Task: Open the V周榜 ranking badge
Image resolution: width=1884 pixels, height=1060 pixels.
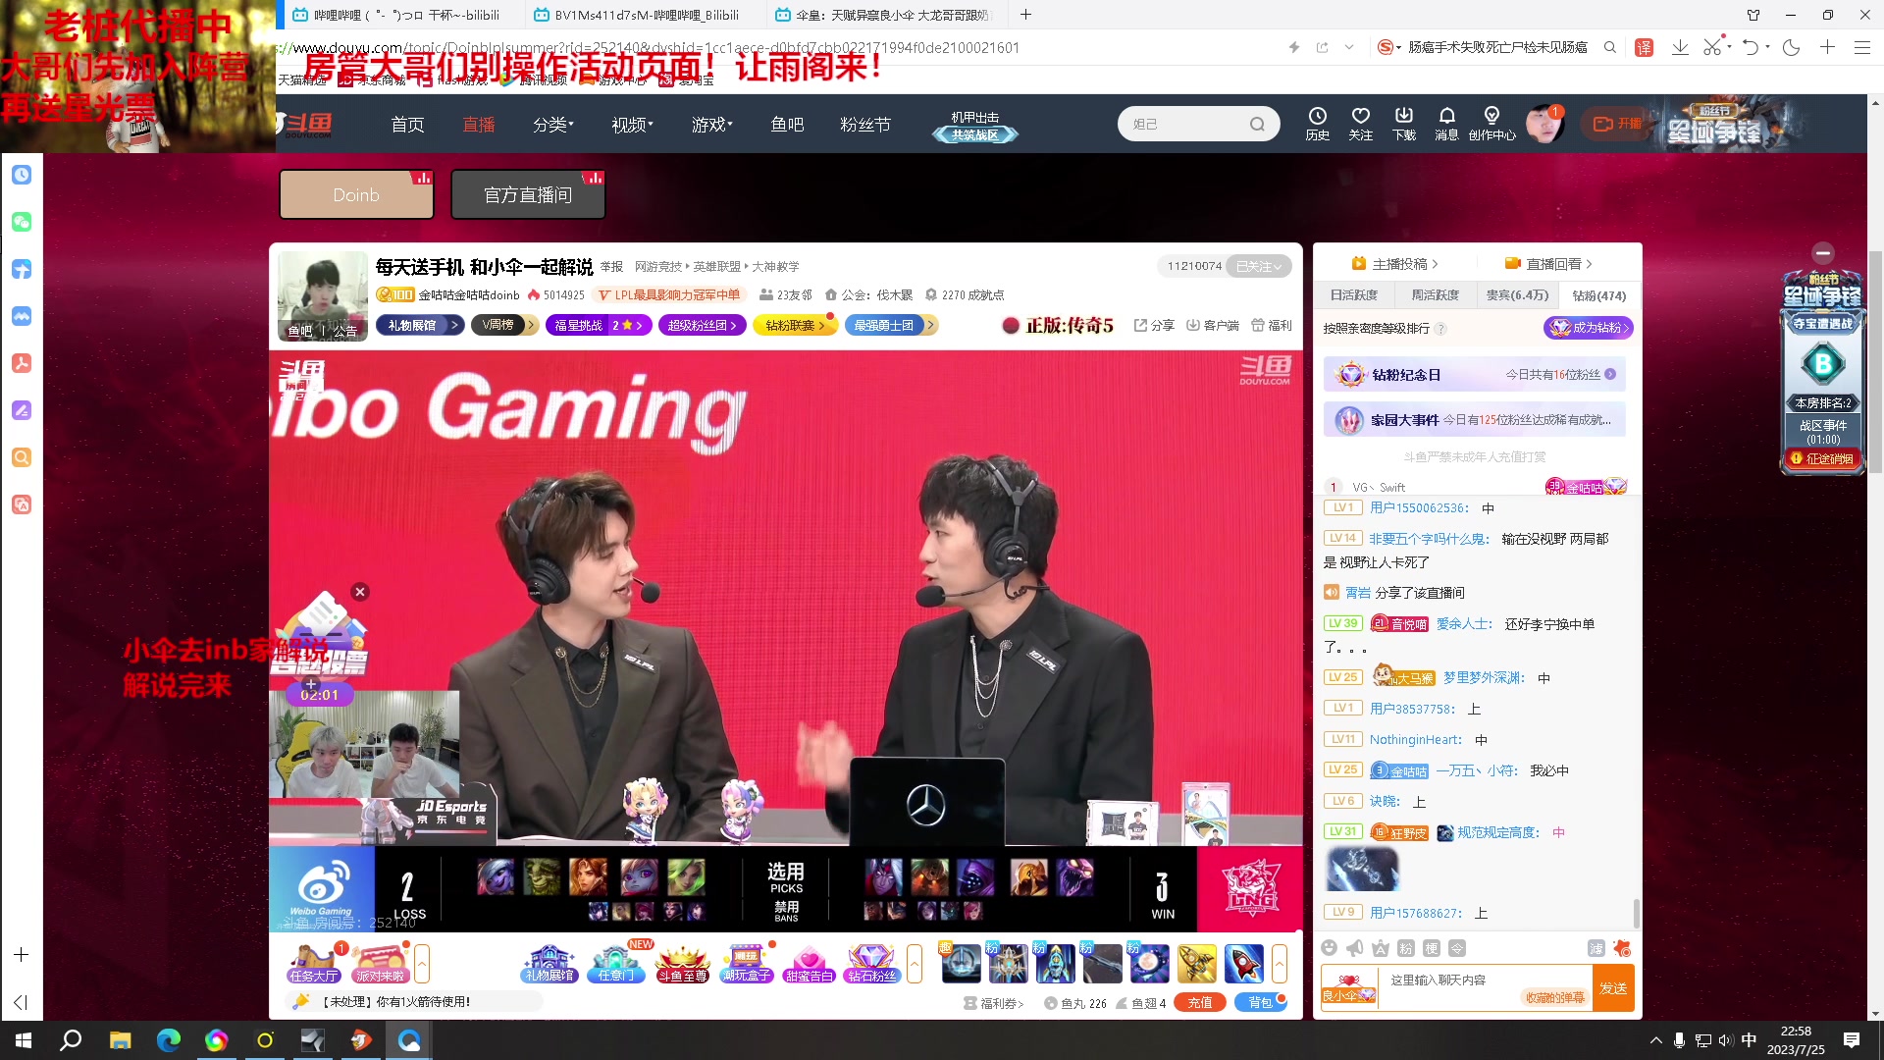Action: point(504,325)
